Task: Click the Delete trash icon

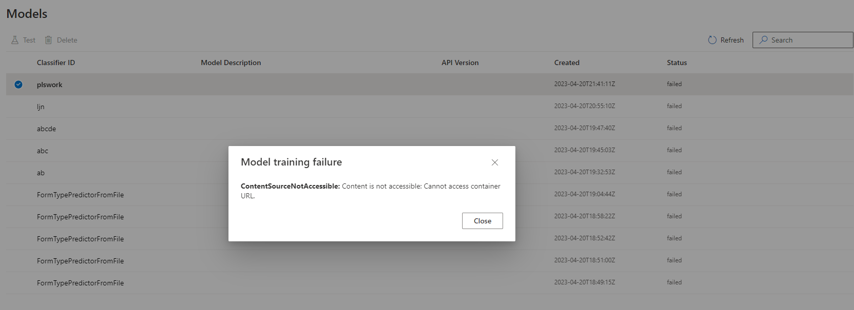Action: click(49, 39)
